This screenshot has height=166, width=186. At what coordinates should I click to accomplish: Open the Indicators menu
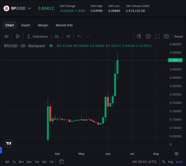coord(37,36)
